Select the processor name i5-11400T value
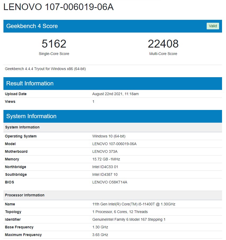 134,204
